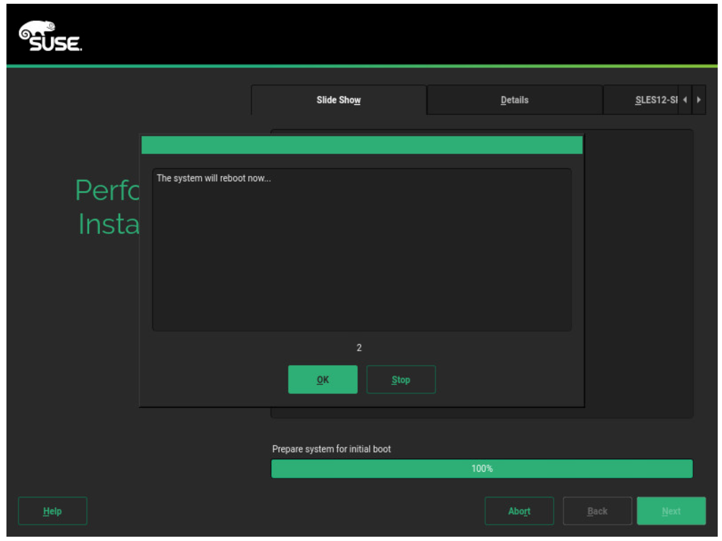Click the disabled Back button
This screenshot has height=541, width=722.
pyautogui.click(x=597, y=511)
